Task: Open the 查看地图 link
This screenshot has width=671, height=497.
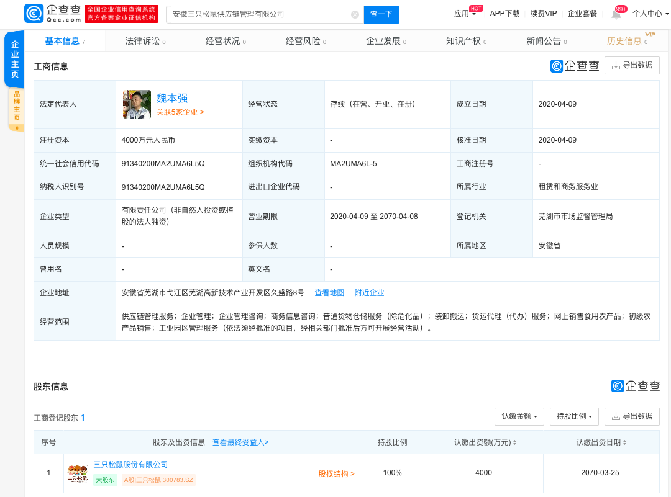Action: click(329, 293)
